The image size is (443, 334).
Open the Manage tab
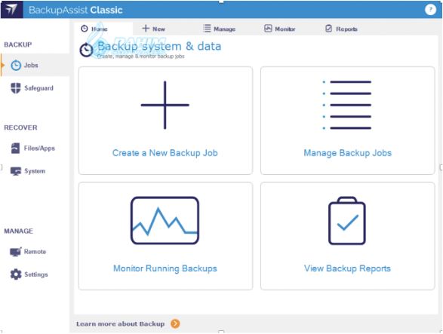pyautogui.click(x=220, y=29)
